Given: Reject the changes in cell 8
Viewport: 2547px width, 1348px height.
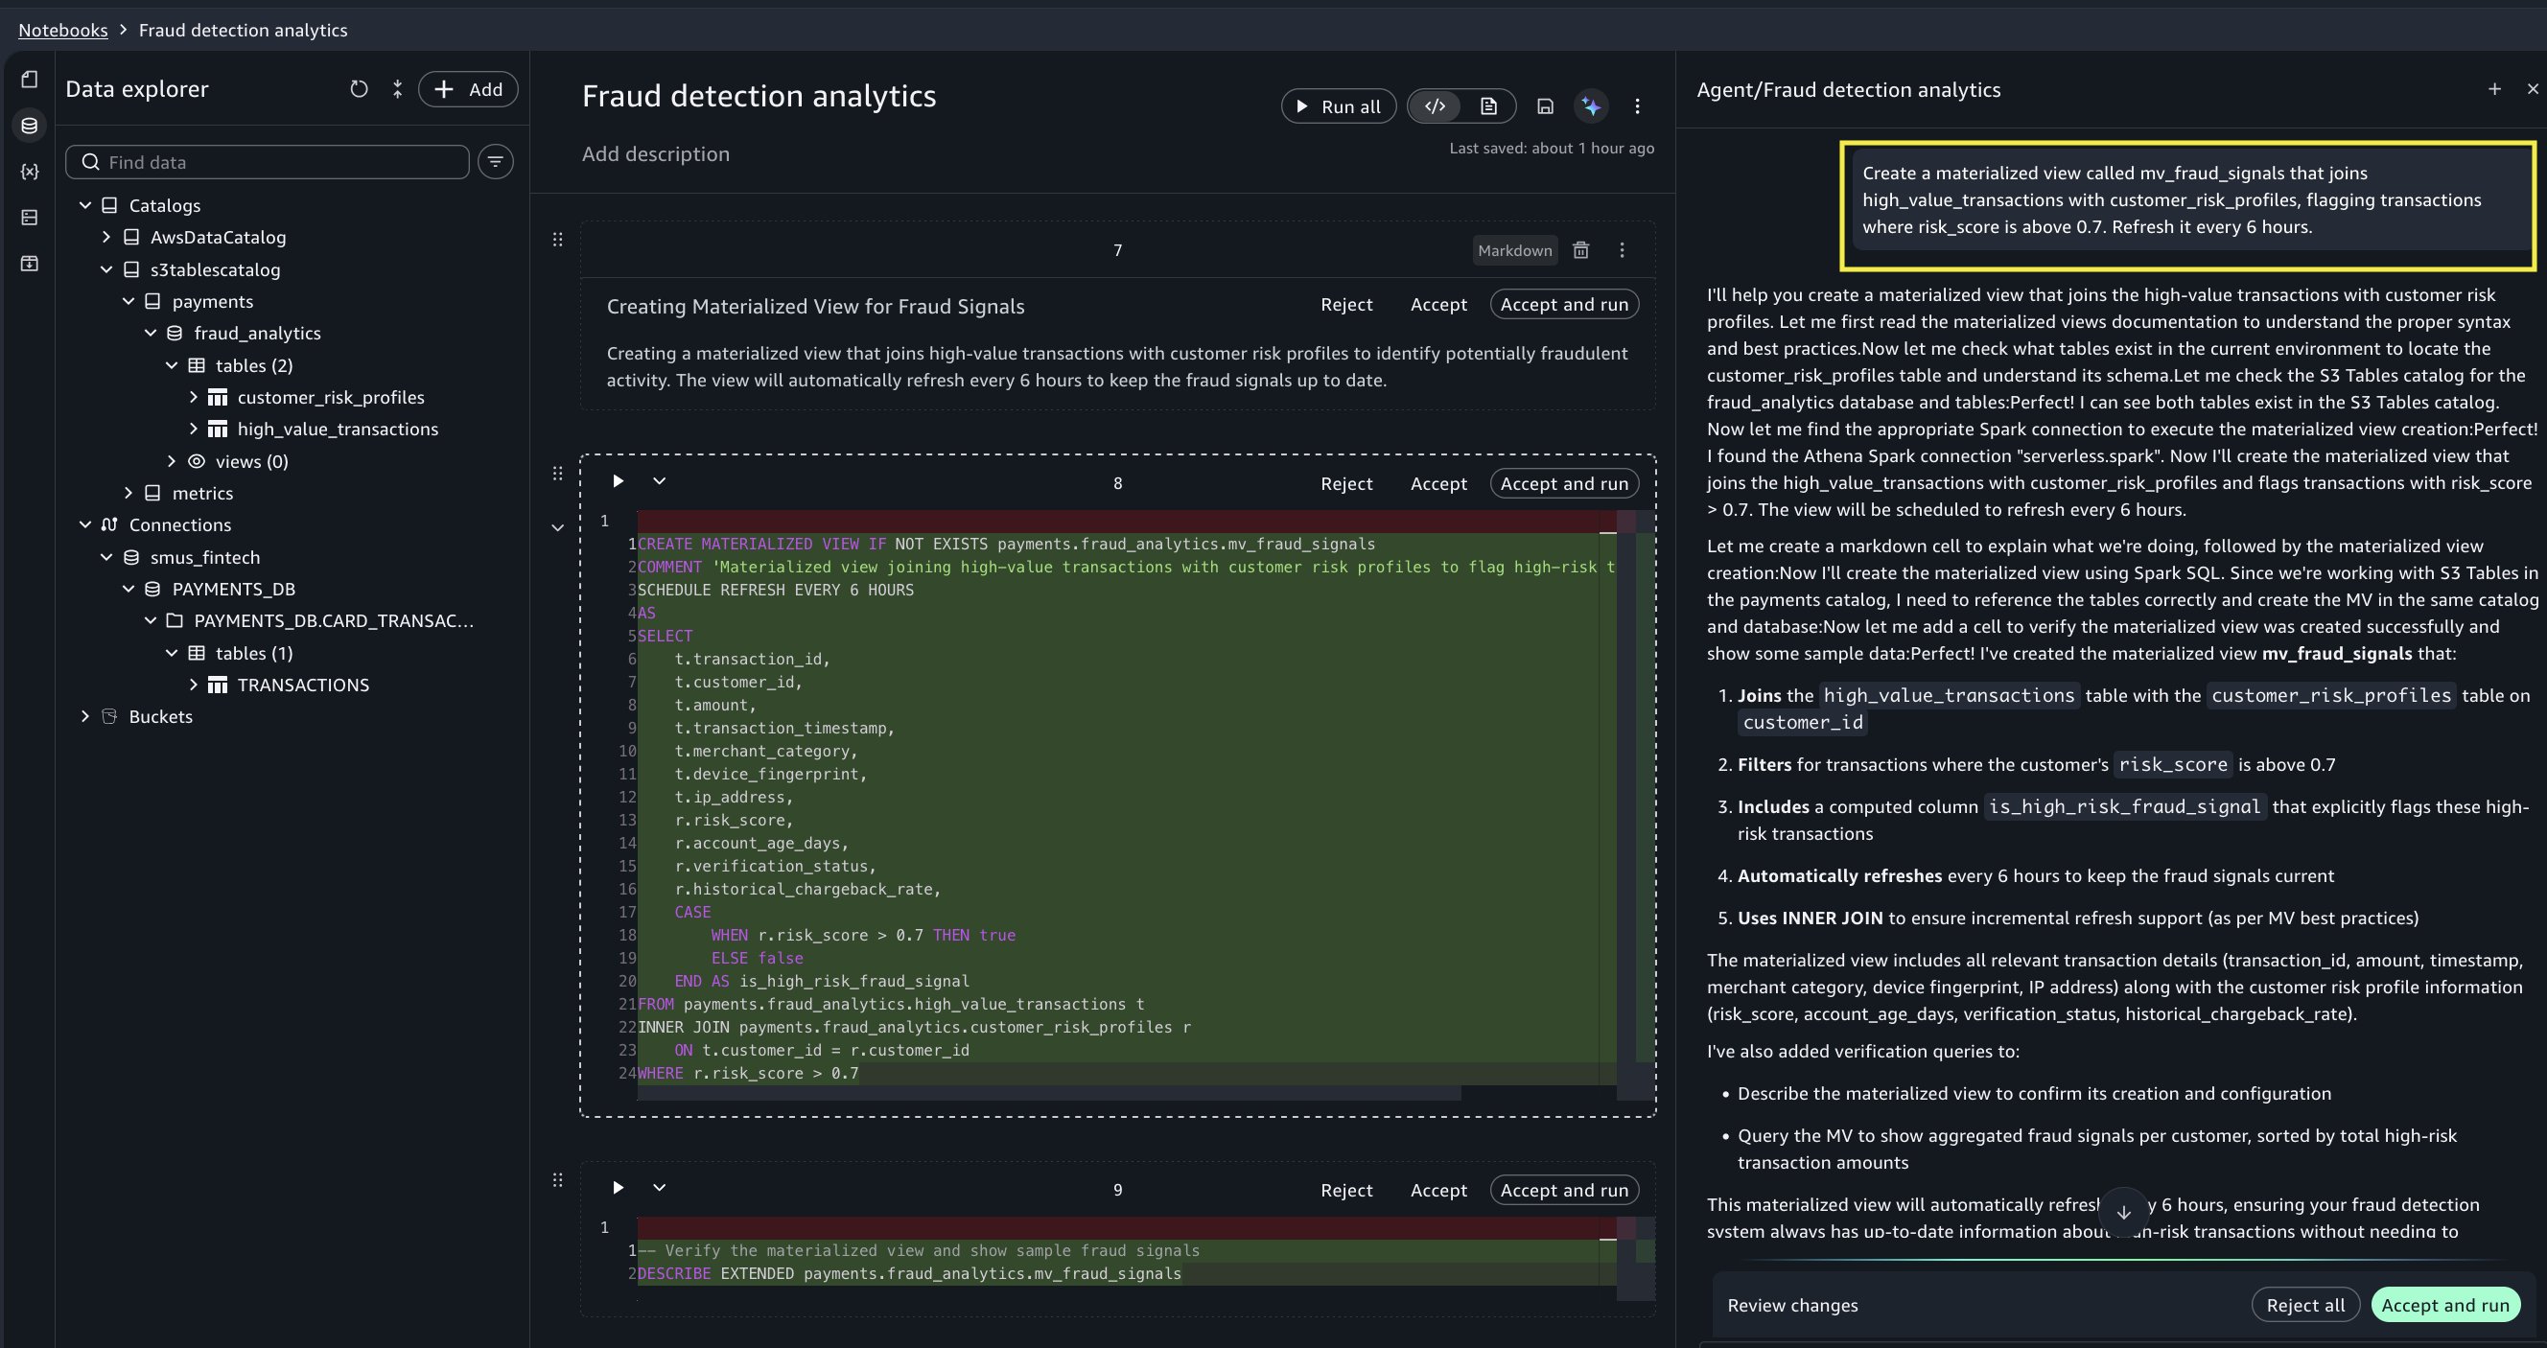Looking at the screenshot, I should 1346,483.
